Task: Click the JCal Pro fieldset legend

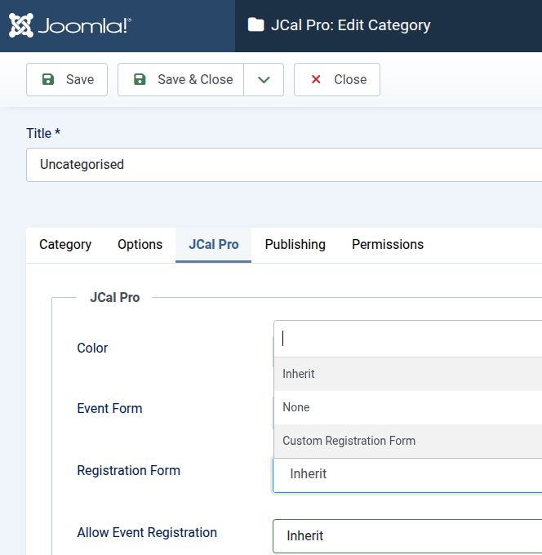Action: pyautogui.click(x=115, y=298)
